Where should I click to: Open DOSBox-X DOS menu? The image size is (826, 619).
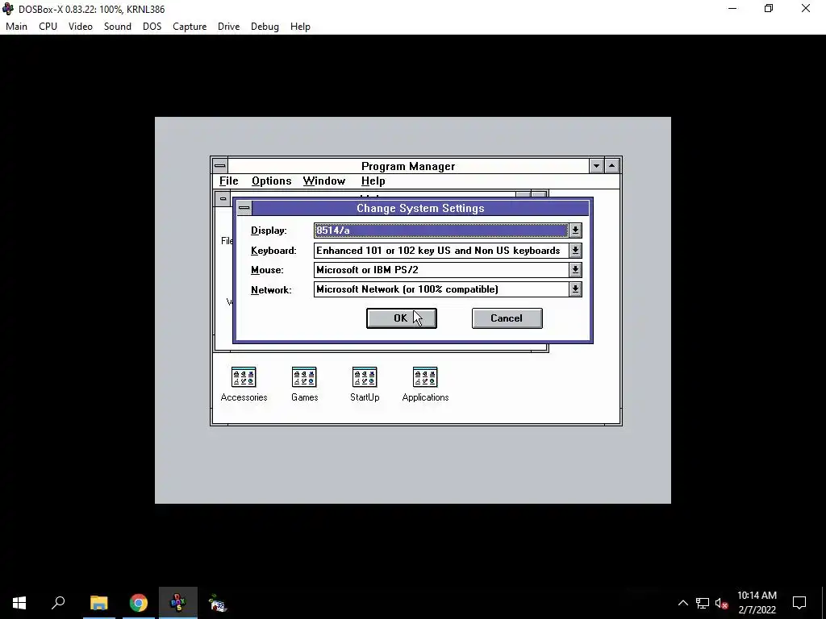click(x=152, y=27)
